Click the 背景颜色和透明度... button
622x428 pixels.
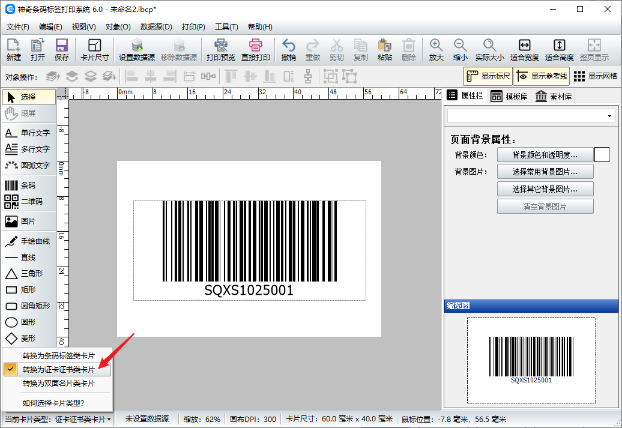(x=545, y=155)
